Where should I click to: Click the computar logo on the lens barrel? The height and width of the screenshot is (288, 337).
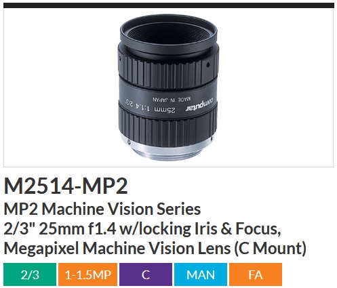200,104
